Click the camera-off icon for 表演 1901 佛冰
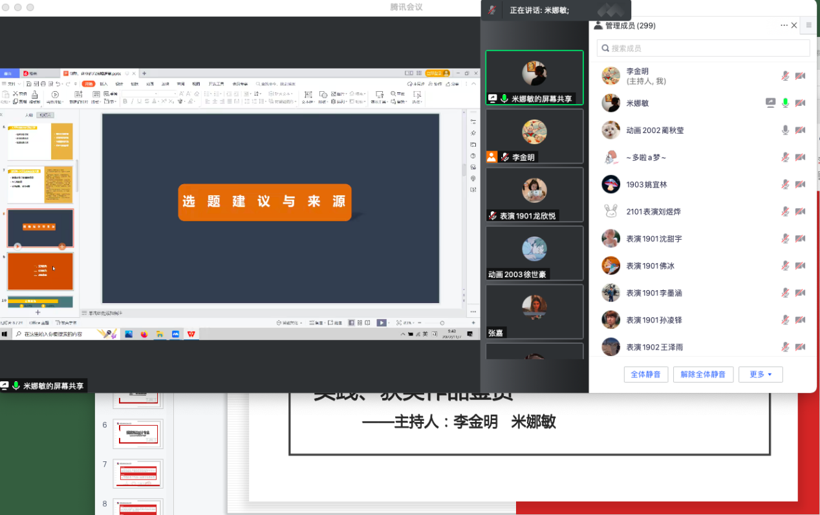 pyautogui.click(x=800, y=266)
